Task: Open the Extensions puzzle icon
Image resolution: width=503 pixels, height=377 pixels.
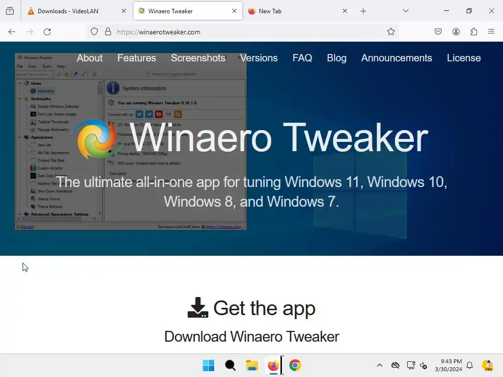Action: pos(474,32)
